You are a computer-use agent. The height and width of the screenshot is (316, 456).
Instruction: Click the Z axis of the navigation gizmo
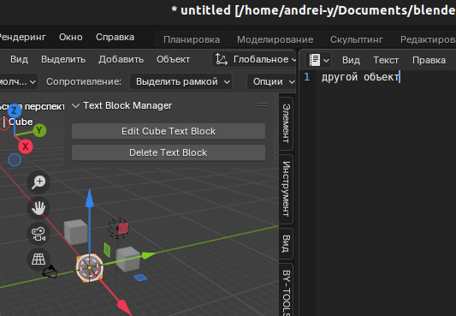(14, 110)
